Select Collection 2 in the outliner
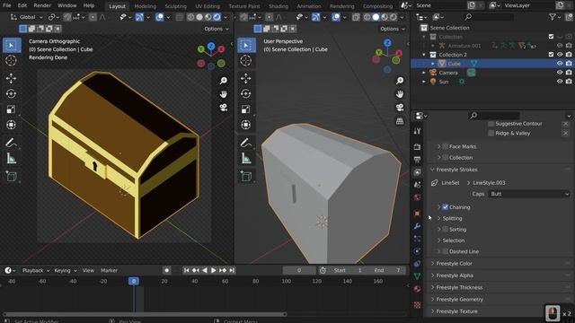This screenshot has height=323, width=575. [453, 55]
